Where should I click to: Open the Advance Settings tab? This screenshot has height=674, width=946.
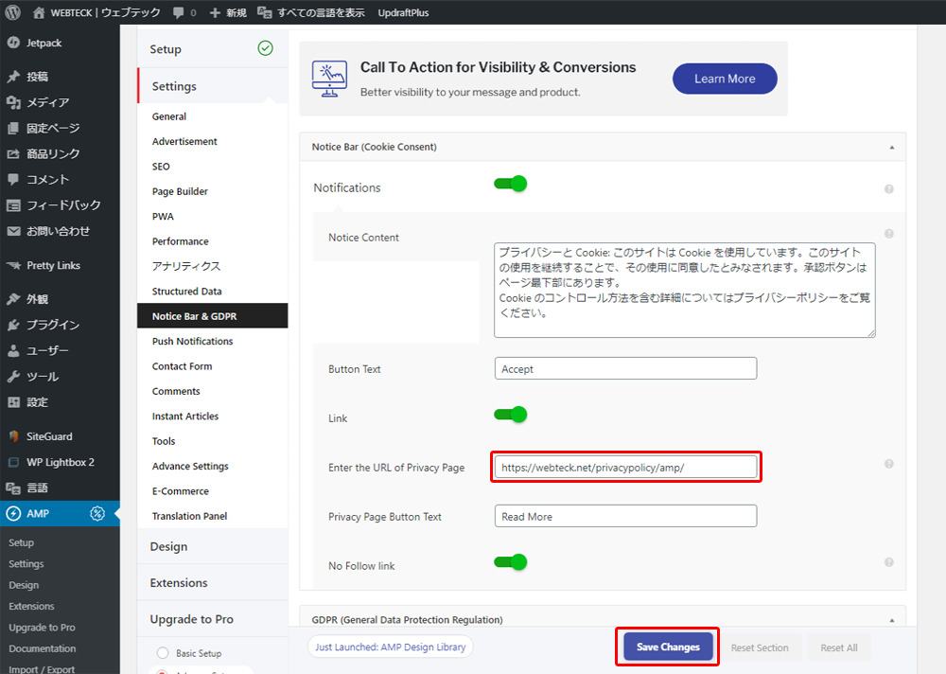(x=190, y=467)
